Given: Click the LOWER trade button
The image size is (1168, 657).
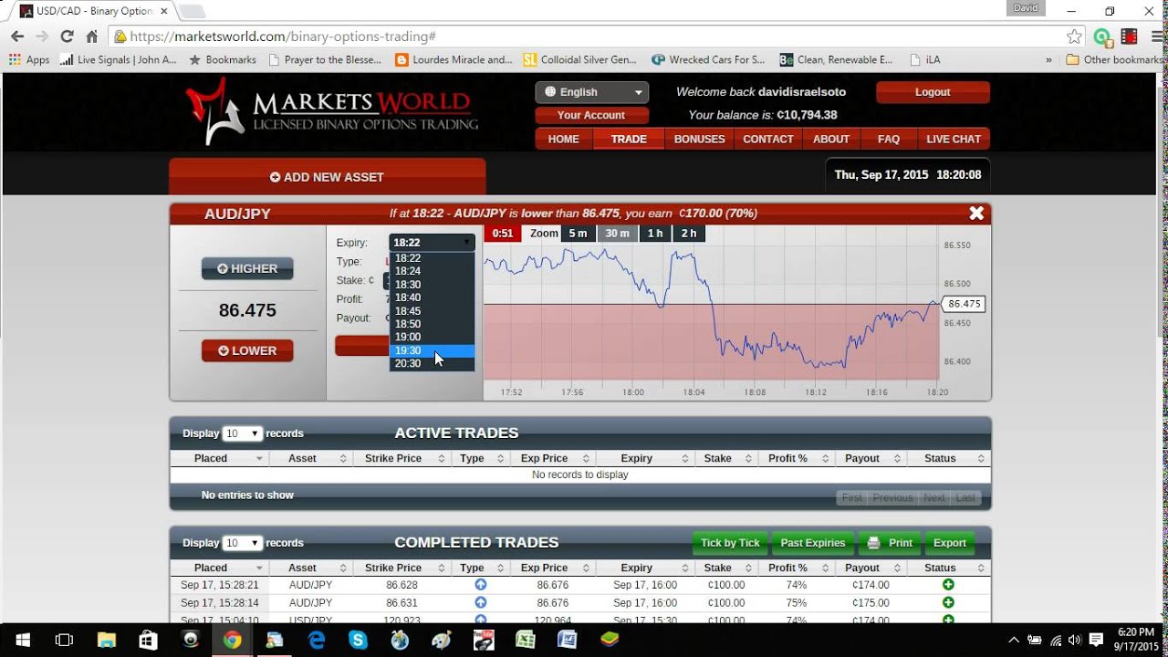Looking at the screenshot, I should click(x=247, y=350).
